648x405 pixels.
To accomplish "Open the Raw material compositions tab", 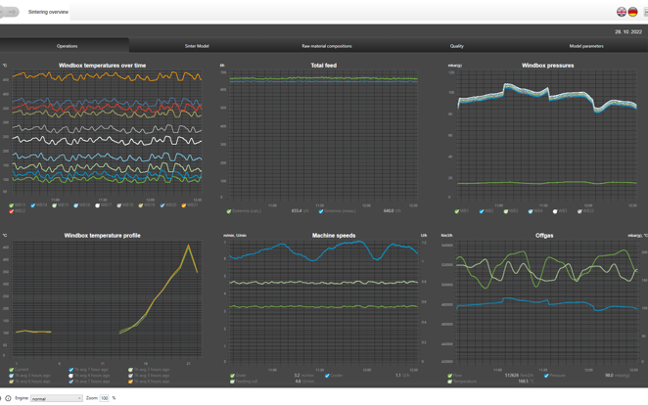I will (327, 46).
